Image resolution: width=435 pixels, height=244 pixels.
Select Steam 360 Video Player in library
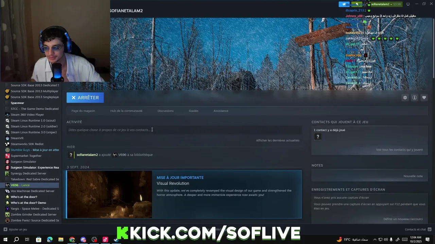[x=27, y=115]
